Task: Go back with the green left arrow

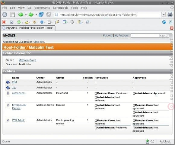Action: 21,14
